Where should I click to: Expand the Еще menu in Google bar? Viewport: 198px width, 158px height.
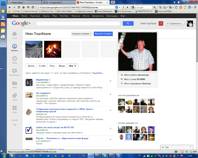tap(124, 16)
